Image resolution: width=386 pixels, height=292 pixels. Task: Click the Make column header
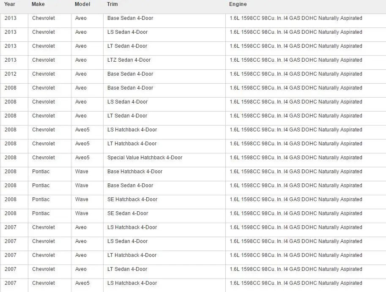38,4
